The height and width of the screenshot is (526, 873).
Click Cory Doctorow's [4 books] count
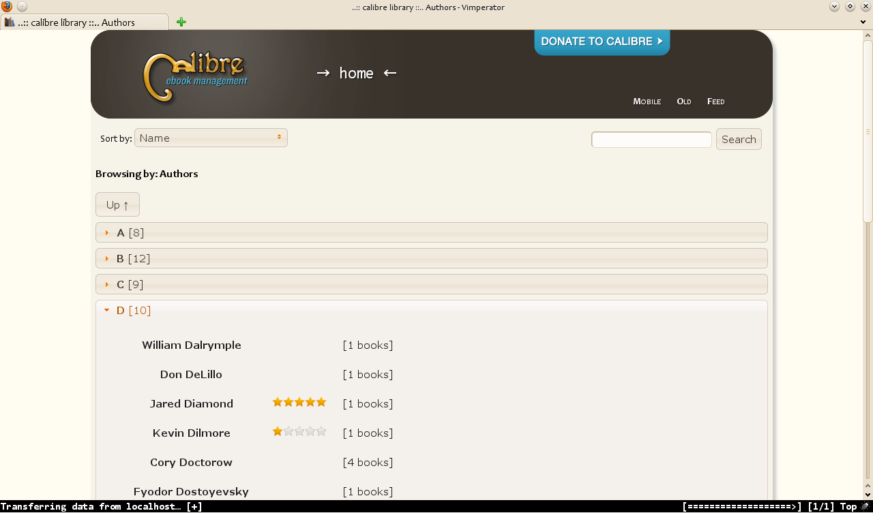(368, 462)
